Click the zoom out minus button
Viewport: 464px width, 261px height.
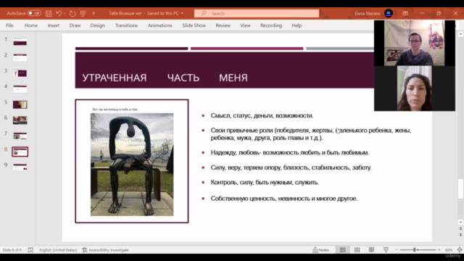397,250
